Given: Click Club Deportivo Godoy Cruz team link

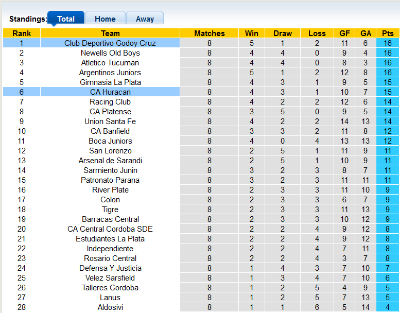Looking at the screenshot, I should (110, 43).
